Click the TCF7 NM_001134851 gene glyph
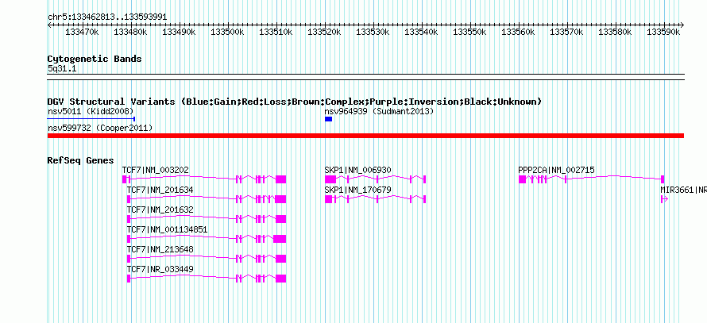Image resolution: width=707 pixels, height=323 pixels. coord(207,239)
